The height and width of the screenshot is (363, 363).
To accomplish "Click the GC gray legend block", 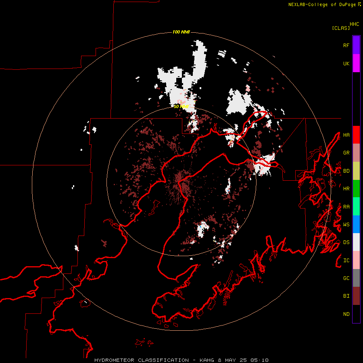I will pyautogui.click(x=356, y=278).
